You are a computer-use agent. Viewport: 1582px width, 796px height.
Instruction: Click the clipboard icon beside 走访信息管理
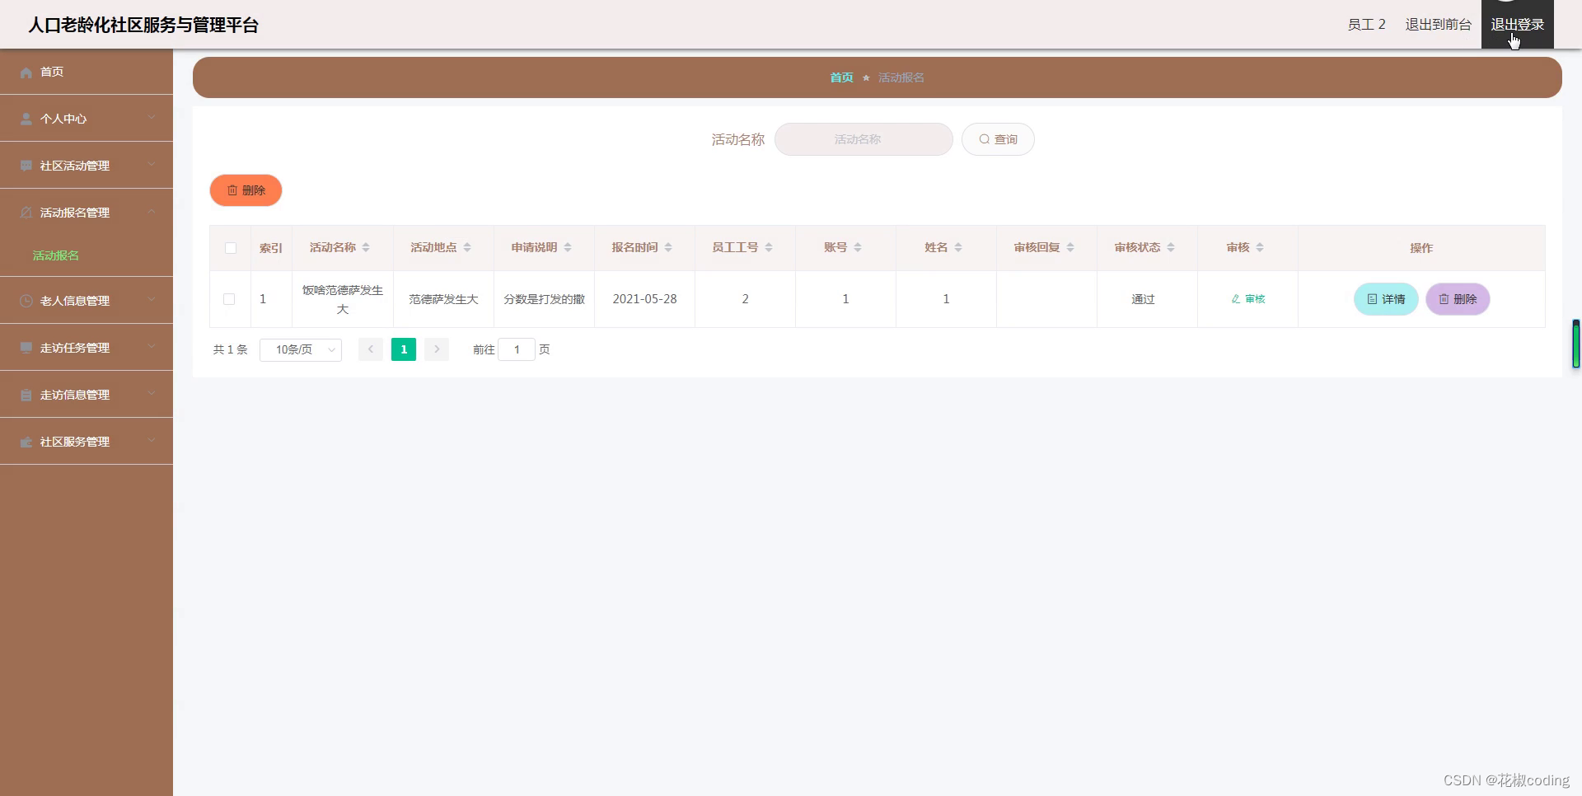point(26,396)
